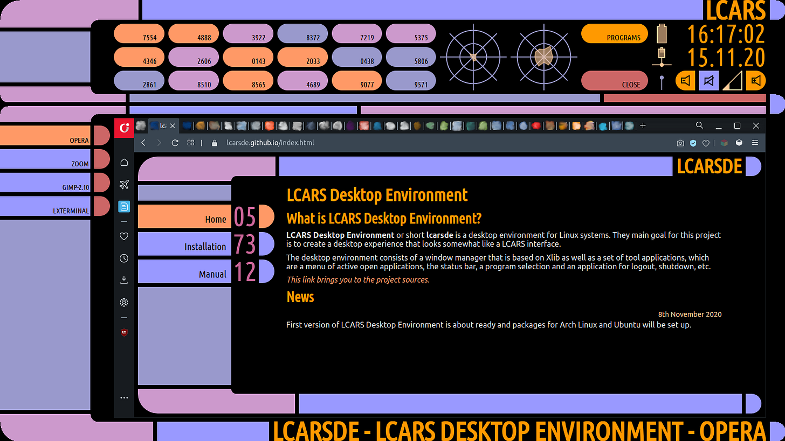Expand the sidebar setup three-dot menu
785x441 pixels.
[124, 397]
